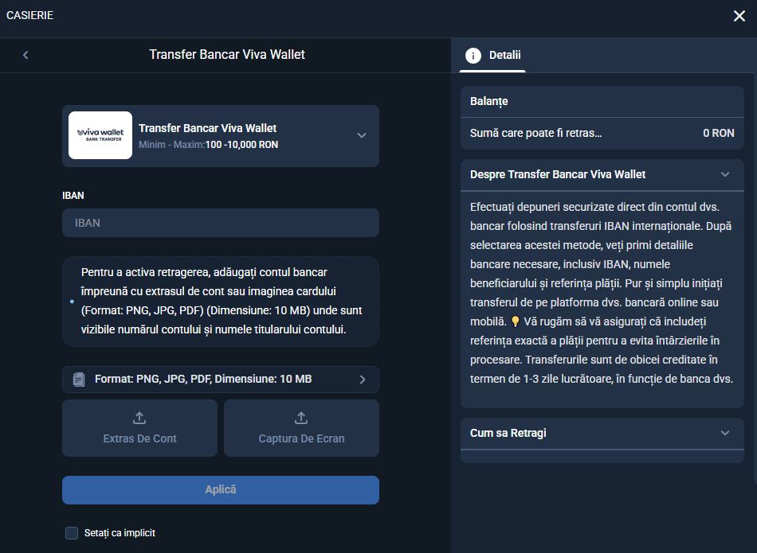This screenshot has width=757, height=553.
Task: Click the Transfer Bancar Viva Wallet page heading
Action: 227,54
